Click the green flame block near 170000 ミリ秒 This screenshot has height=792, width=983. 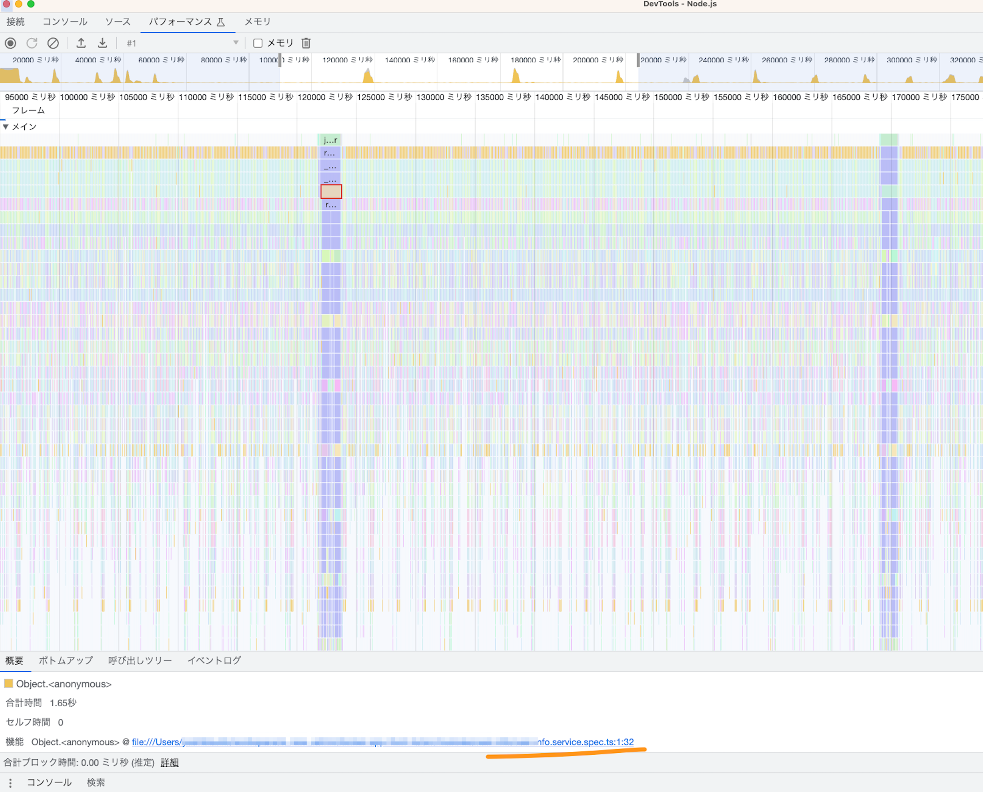[889, 139]
